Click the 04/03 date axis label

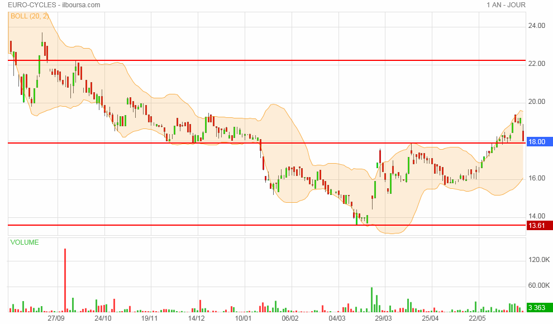click(x=337, y=318)
